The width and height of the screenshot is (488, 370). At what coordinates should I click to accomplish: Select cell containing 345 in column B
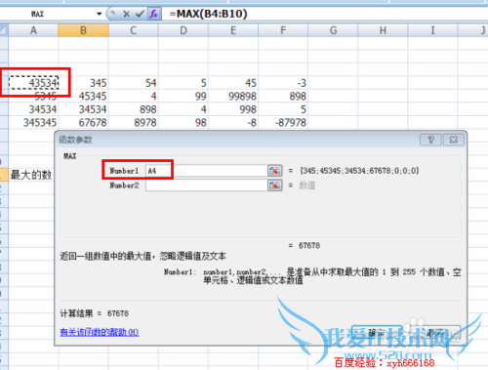(x=83, y=83)
